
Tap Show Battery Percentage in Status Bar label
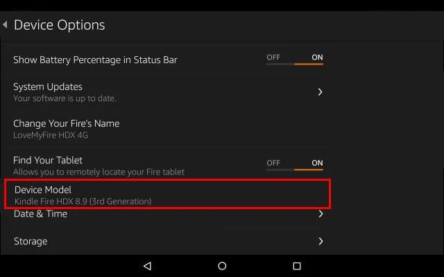(x=95, y=60)
